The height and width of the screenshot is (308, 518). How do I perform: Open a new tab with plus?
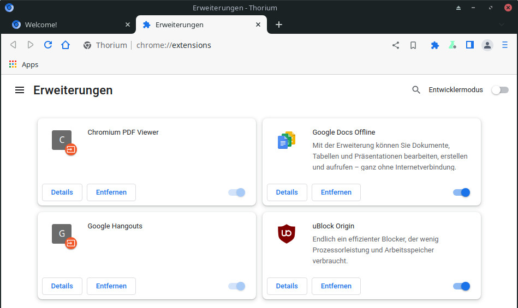pyautogui.click(x=279, y=25)
